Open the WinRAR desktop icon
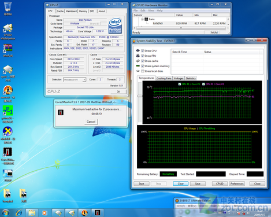The width and height of the screenshot is (271, 217). coord(8,50)
